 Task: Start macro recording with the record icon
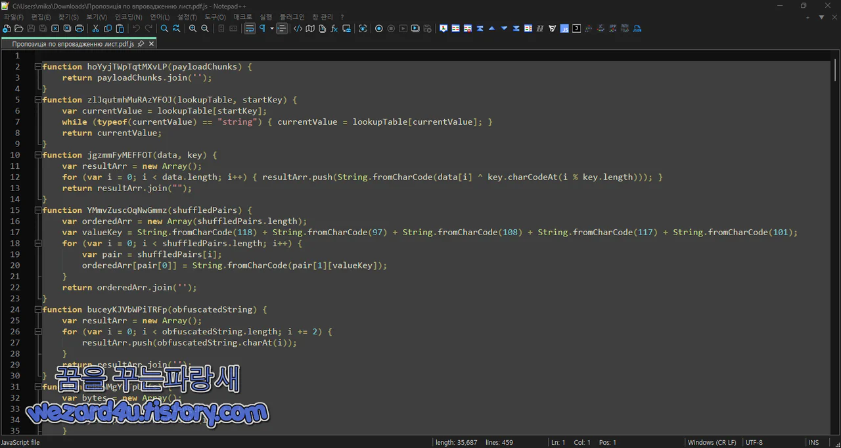pos(379,29)
